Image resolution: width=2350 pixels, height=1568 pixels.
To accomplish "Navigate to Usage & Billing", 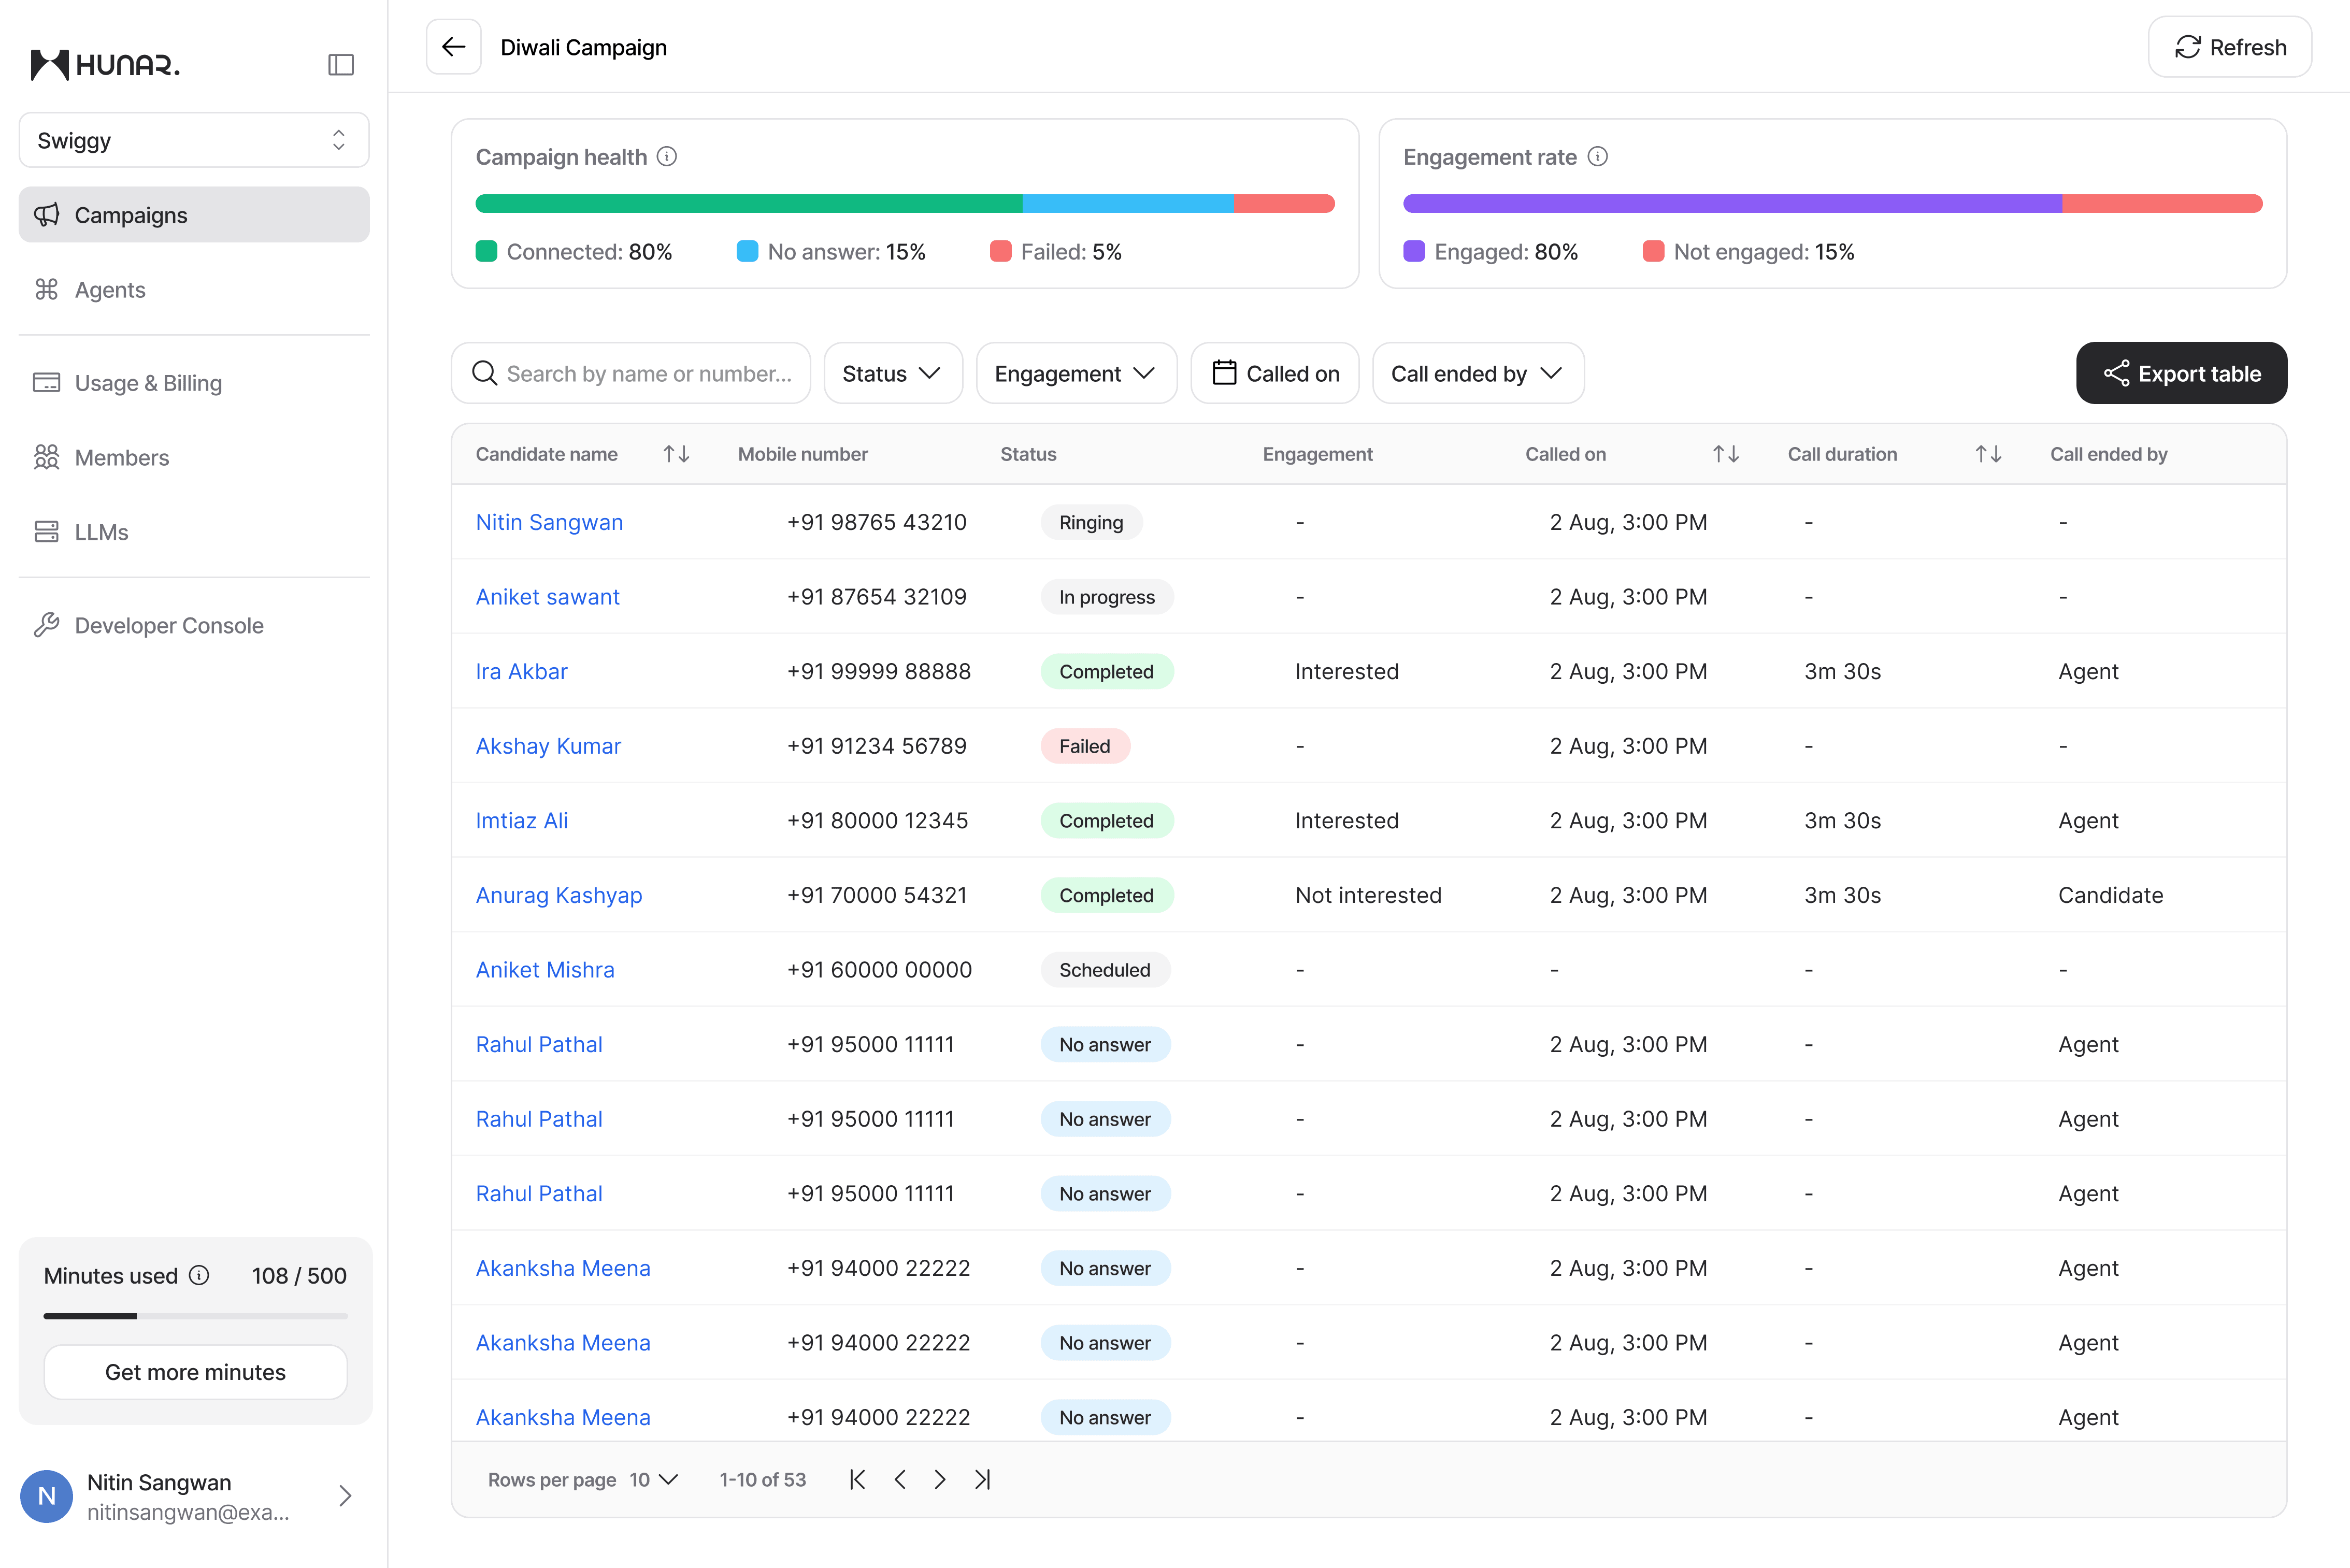I will pos(148,383).
